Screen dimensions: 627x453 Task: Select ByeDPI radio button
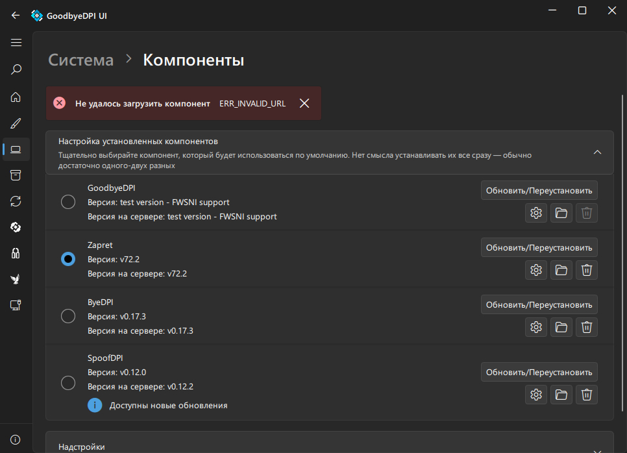click(68, 316)
